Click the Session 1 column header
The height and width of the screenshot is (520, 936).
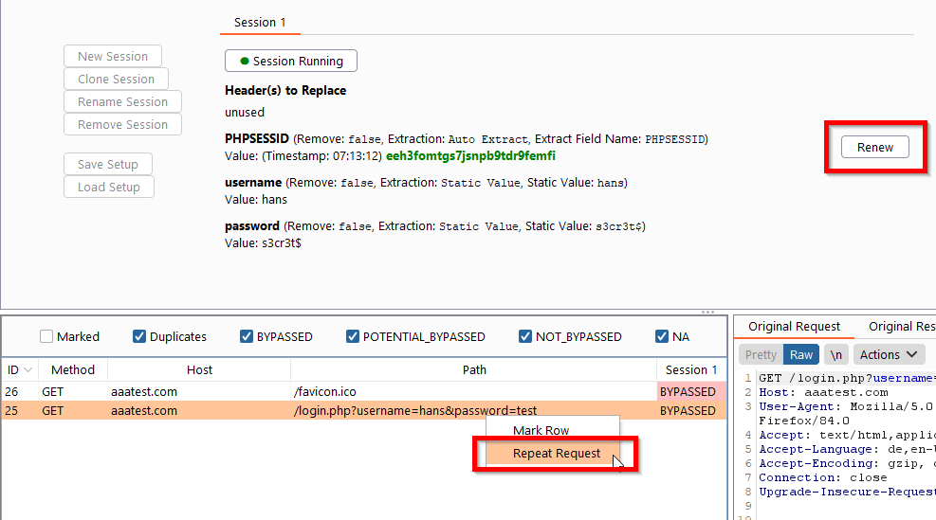691,369
